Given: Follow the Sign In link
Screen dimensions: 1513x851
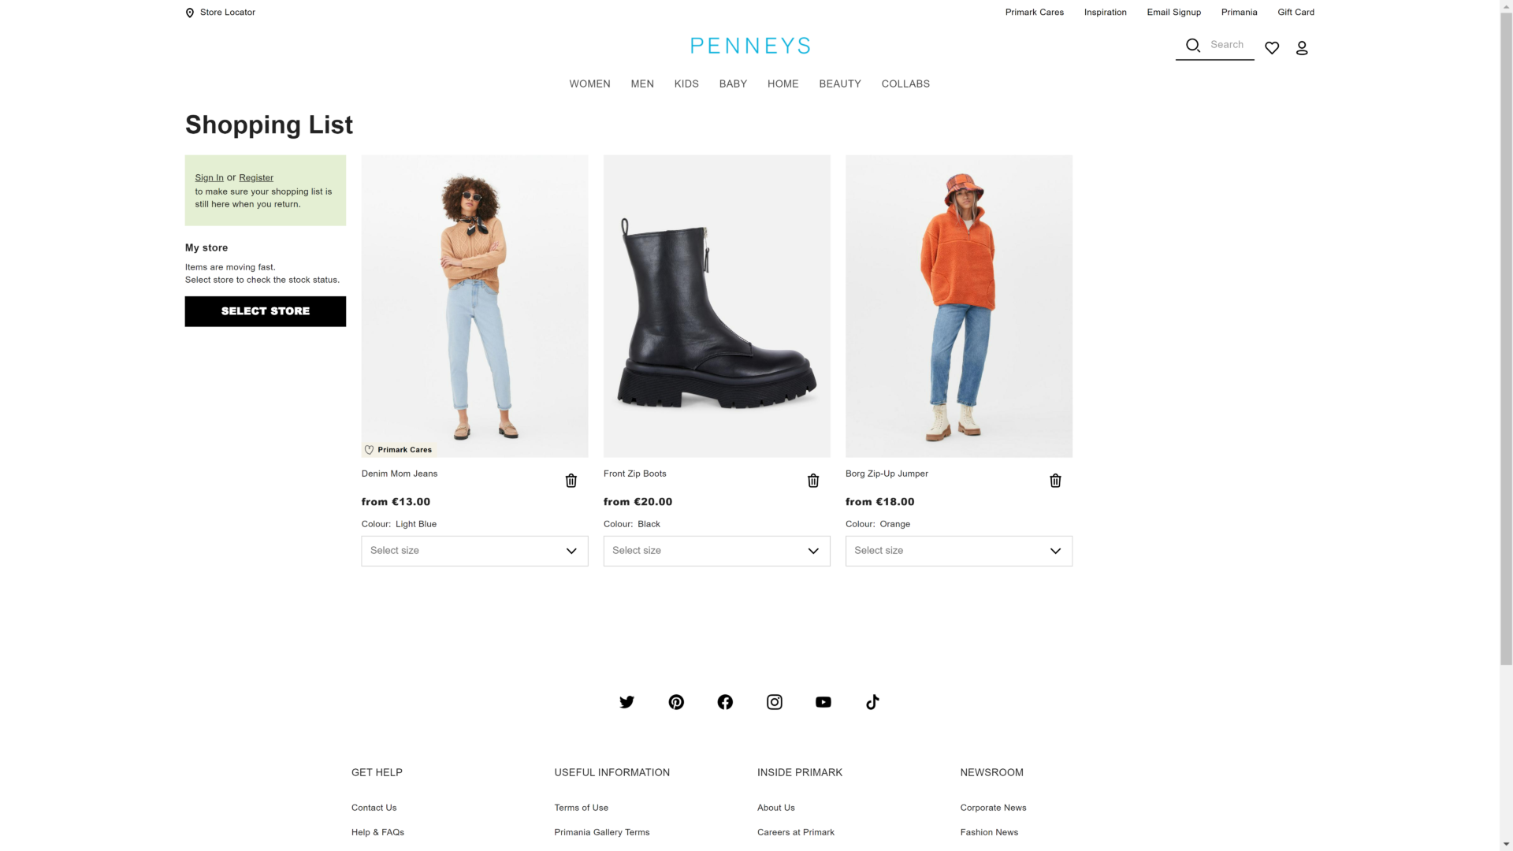Looking at the screenshot, I should (x=209, y=178).
